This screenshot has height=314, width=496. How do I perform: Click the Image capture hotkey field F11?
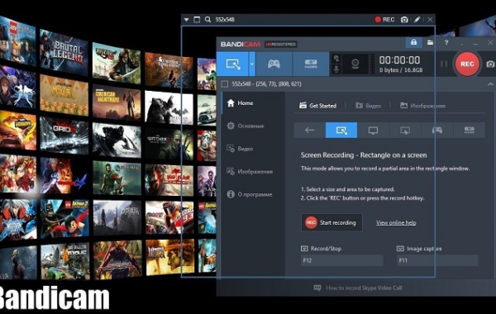437,260
